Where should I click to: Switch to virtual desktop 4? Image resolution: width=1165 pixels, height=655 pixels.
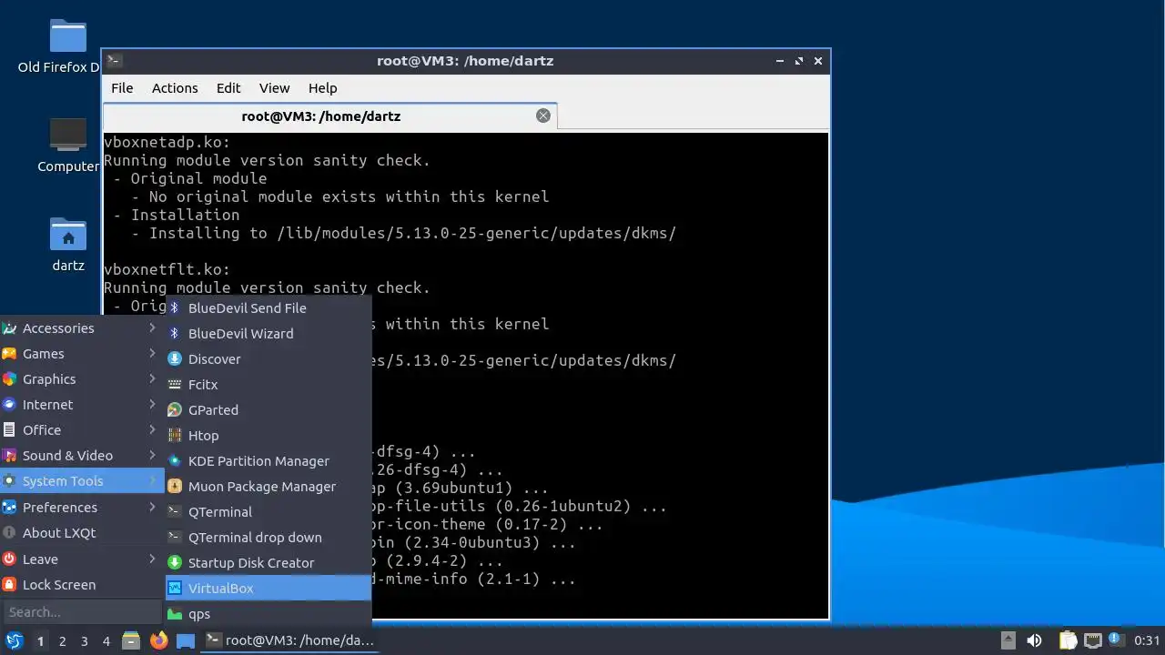[x=106, y=641]
